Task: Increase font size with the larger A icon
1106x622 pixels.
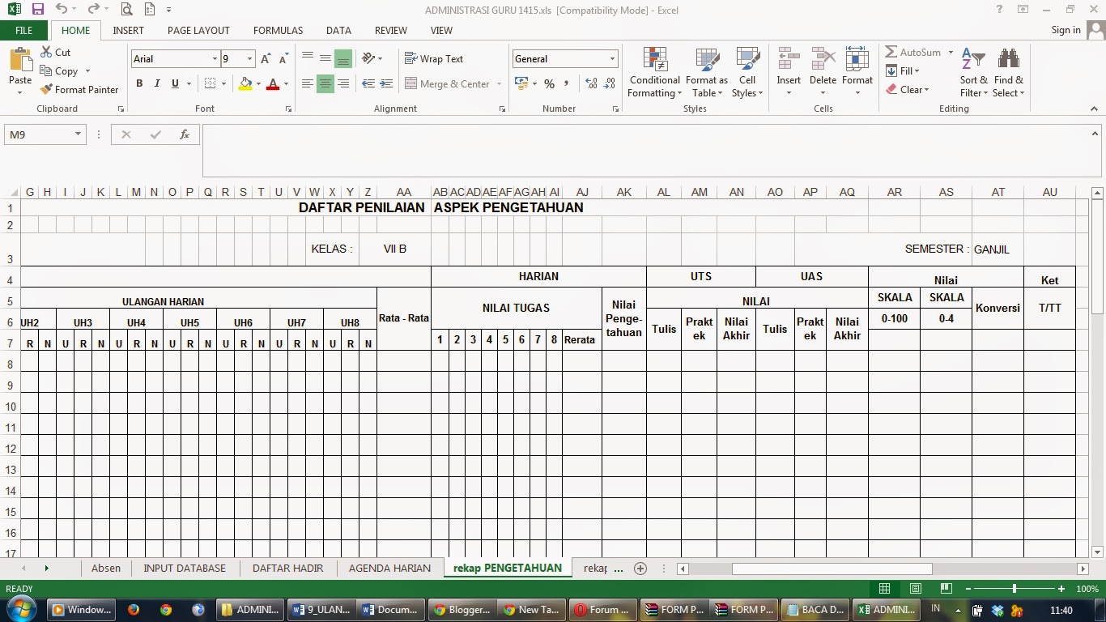Action: coord(266,59)
